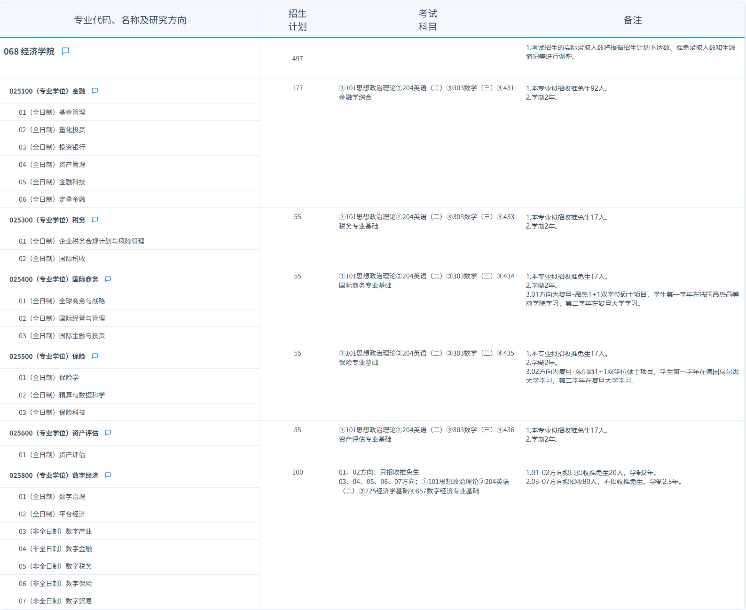The height and width of the screenshot is (610, 746).
Task: Click direction 05 金融科技 row
Action: (52, 182)
